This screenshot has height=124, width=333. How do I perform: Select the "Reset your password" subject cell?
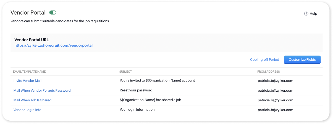136,90
